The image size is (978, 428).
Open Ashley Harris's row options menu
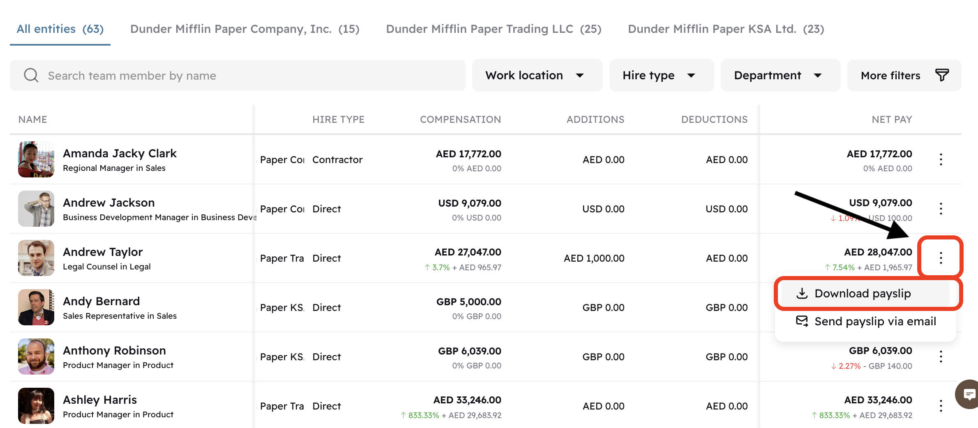point(941,406)
